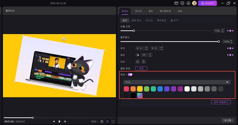Click the Y position input field
This screenshot has width=238, height=125.
[157, 48]
